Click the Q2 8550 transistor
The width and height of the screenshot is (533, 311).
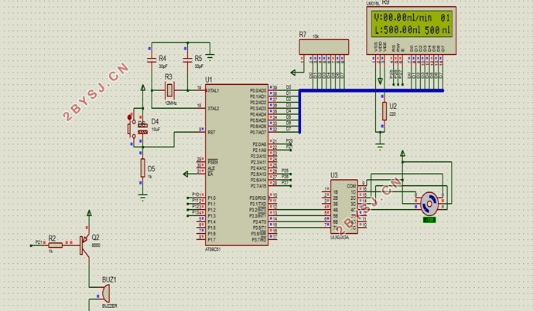[84, 245]
